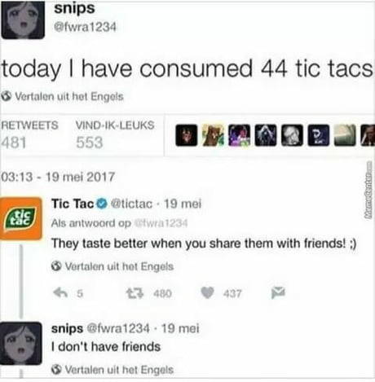Click the globe icon under Tic Tac's reply
This screenshot has width=375, height=382.
(x=56, y=266)
